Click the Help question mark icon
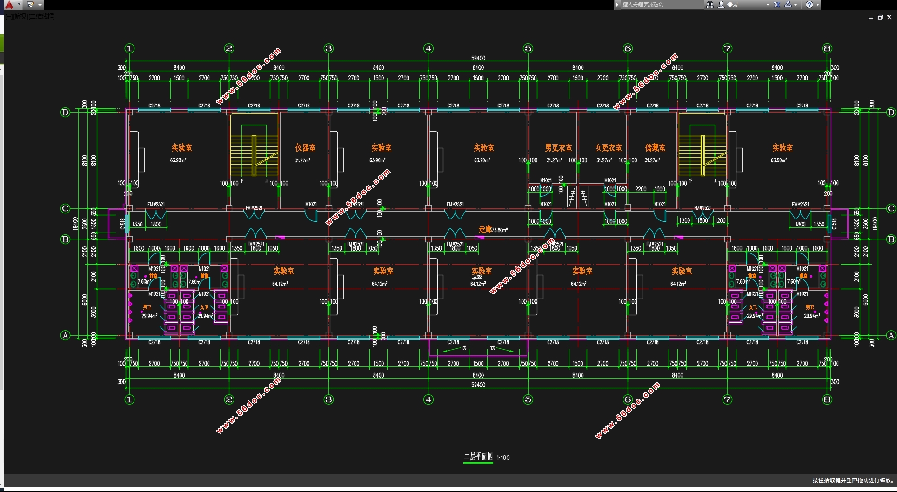Screen dimensions: 897x492 coord(810,5)
